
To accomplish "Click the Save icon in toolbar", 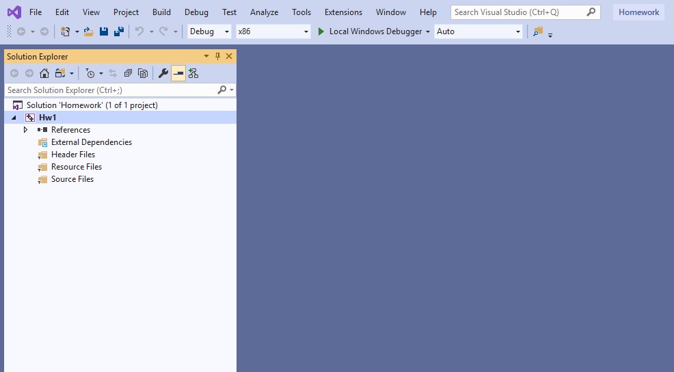I will click(104, 31).
